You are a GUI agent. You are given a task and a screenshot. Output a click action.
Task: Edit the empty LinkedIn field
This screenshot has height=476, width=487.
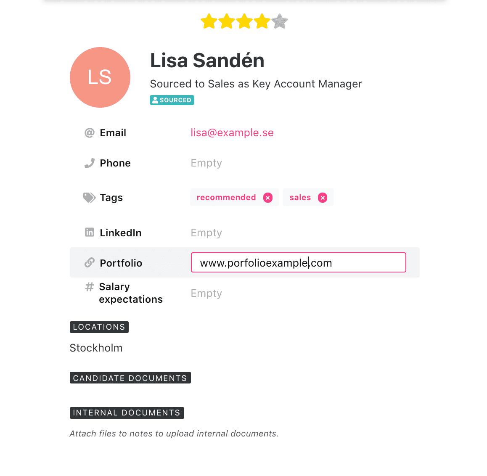click(206, 233)
